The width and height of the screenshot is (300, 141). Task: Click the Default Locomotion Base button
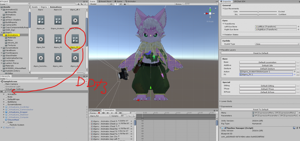pos(267,62)
